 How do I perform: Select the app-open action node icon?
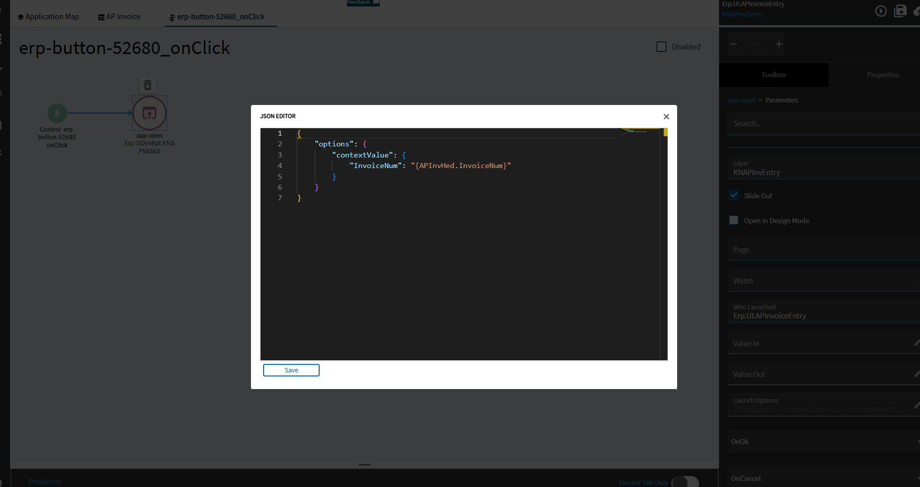[149, 113]
